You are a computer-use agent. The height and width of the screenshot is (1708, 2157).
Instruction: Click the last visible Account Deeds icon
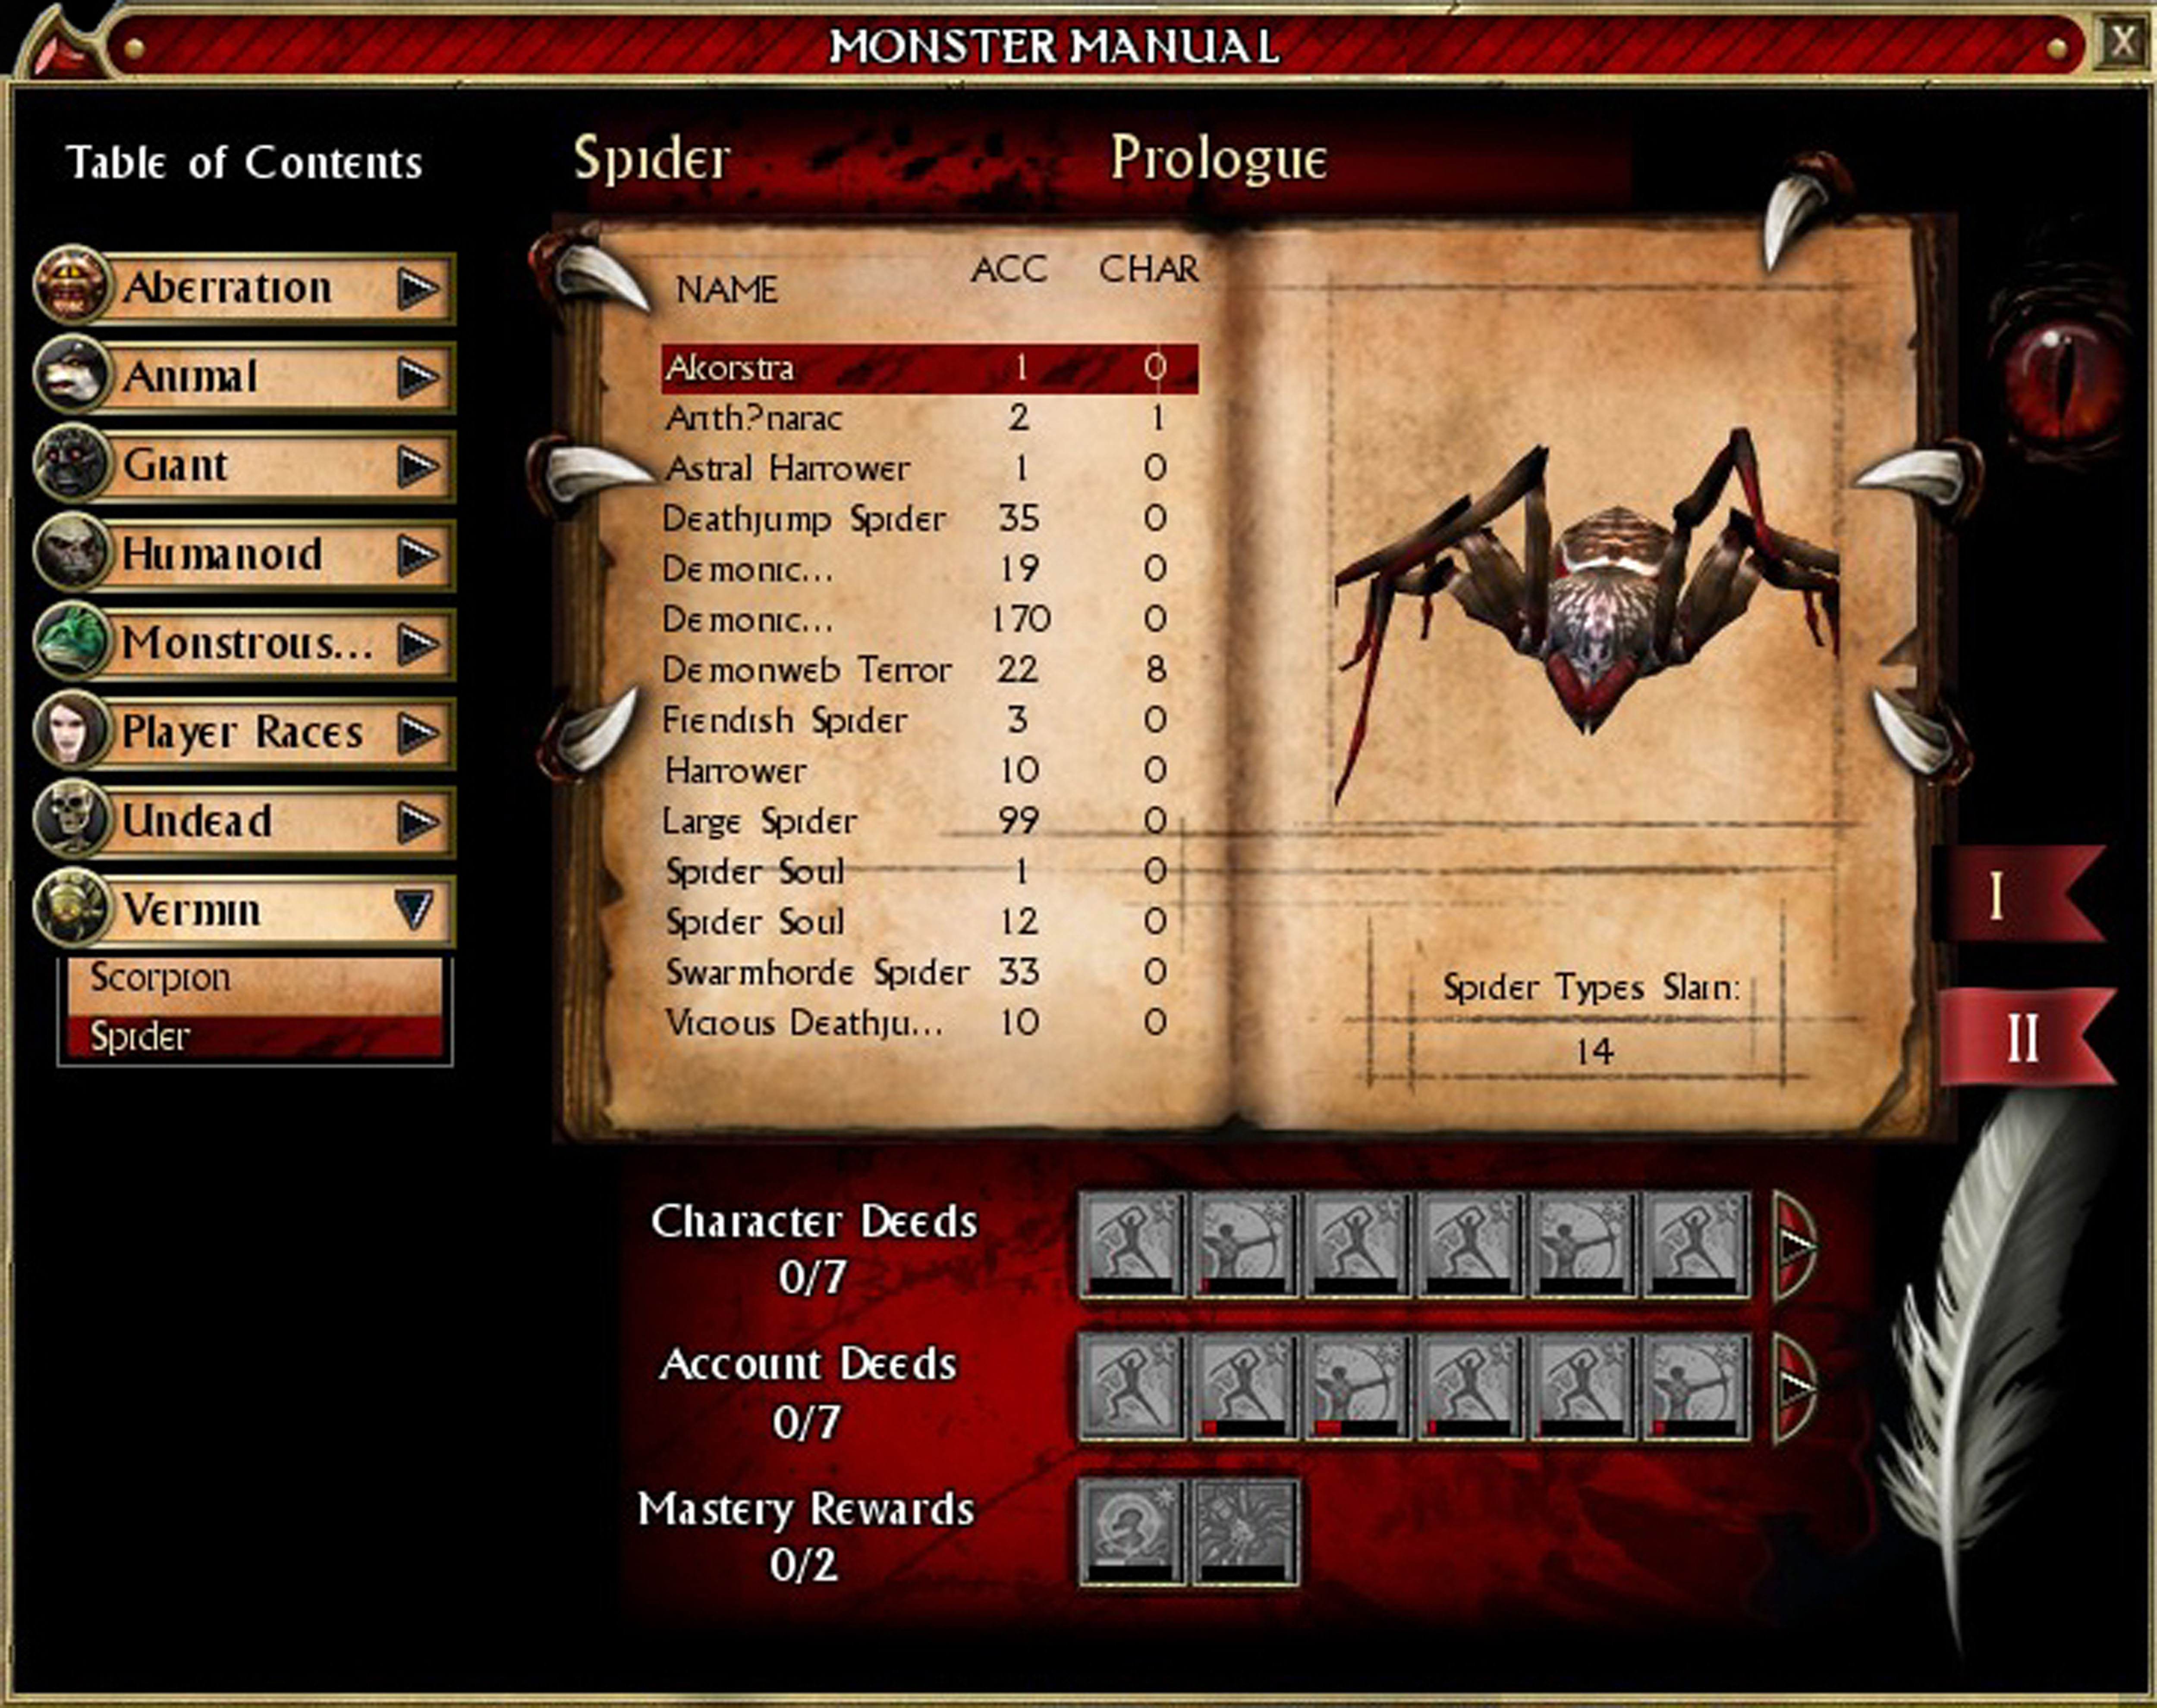coord(1696,1386)
